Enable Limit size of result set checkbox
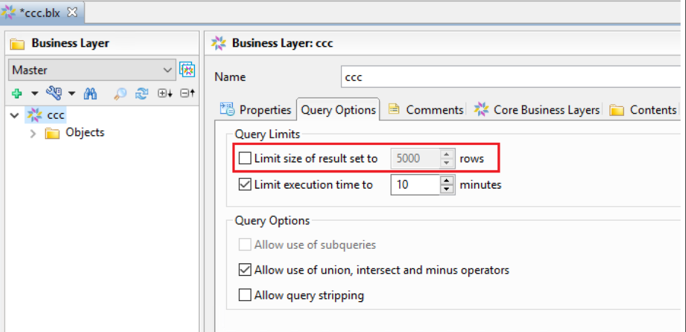 tap(245, 158)
